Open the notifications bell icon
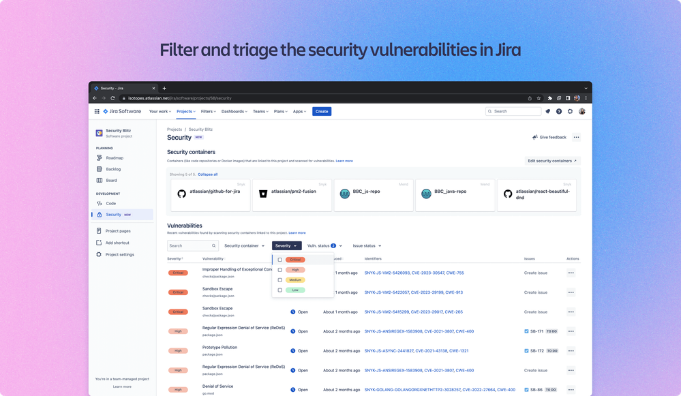The height and width of the screenshot is (396, 681). 547,112
